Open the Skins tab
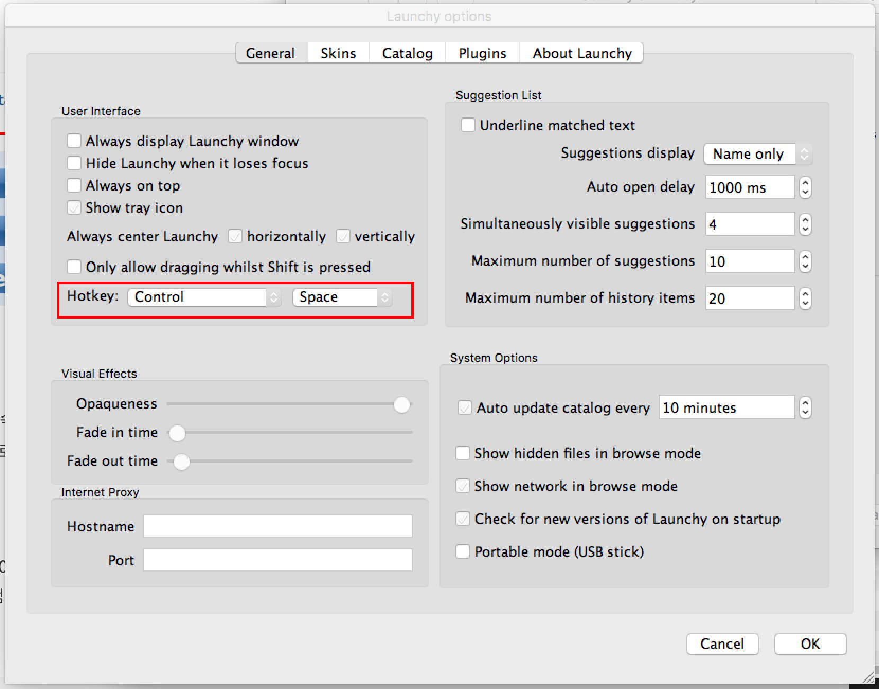This screenshot has height=689, width=879. [338, 53]
